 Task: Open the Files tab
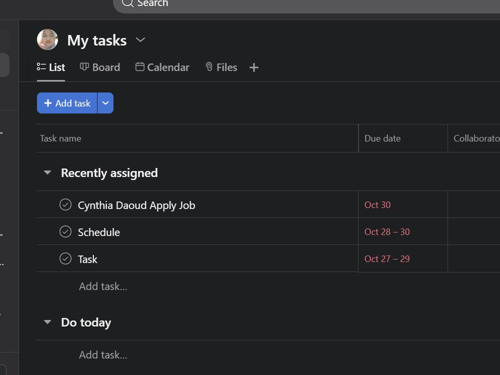[x=221, y=67]
